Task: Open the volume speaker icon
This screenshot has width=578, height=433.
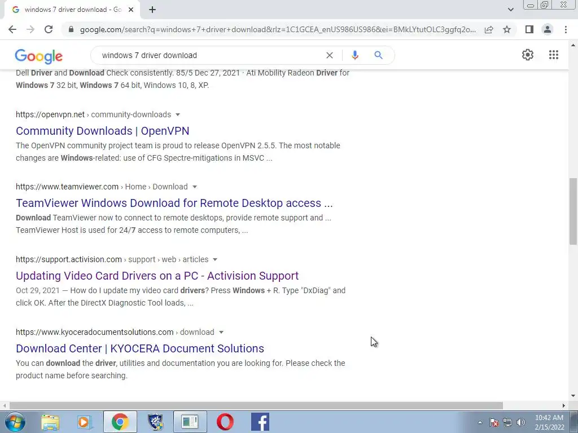Action: click(521, 422)
